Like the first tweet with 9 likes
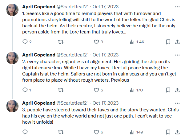 [97, 42]
